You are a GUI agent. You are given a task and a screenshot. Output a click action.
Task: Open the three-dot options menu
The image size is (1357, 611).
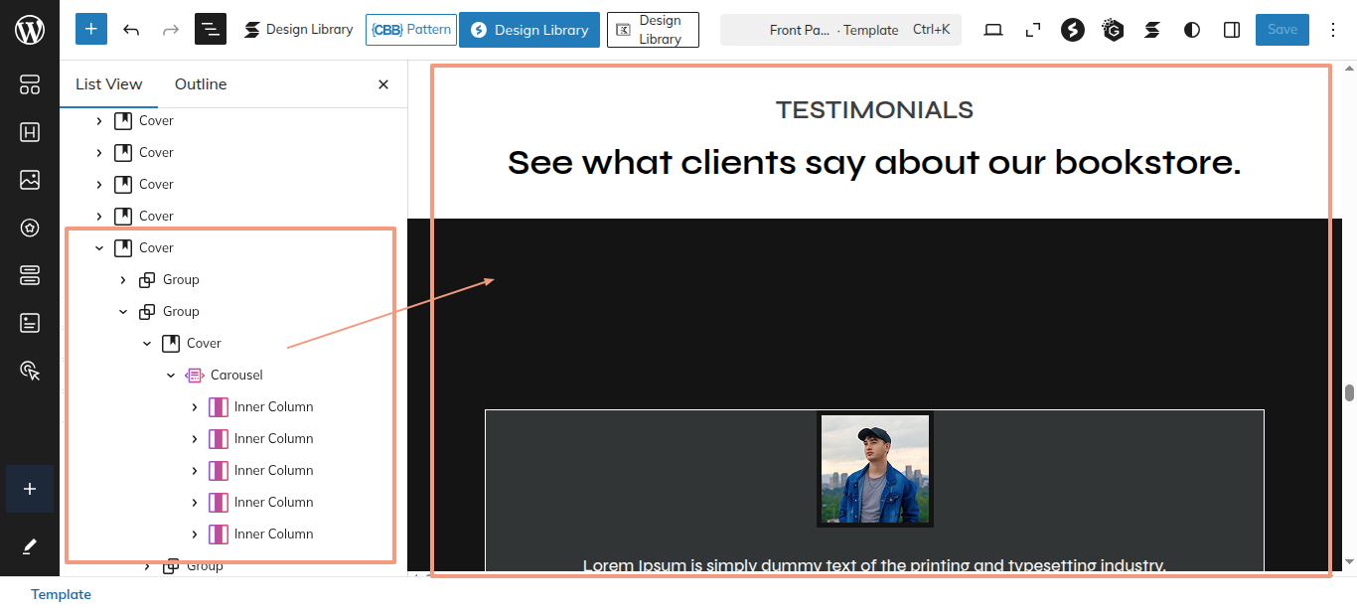[1333, 30]
